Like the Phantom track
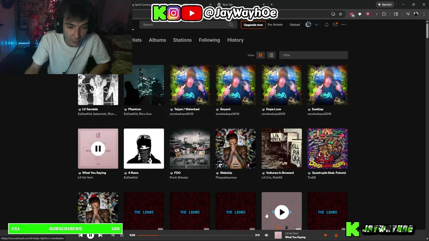429x241 pixels. tap(125, 109)
